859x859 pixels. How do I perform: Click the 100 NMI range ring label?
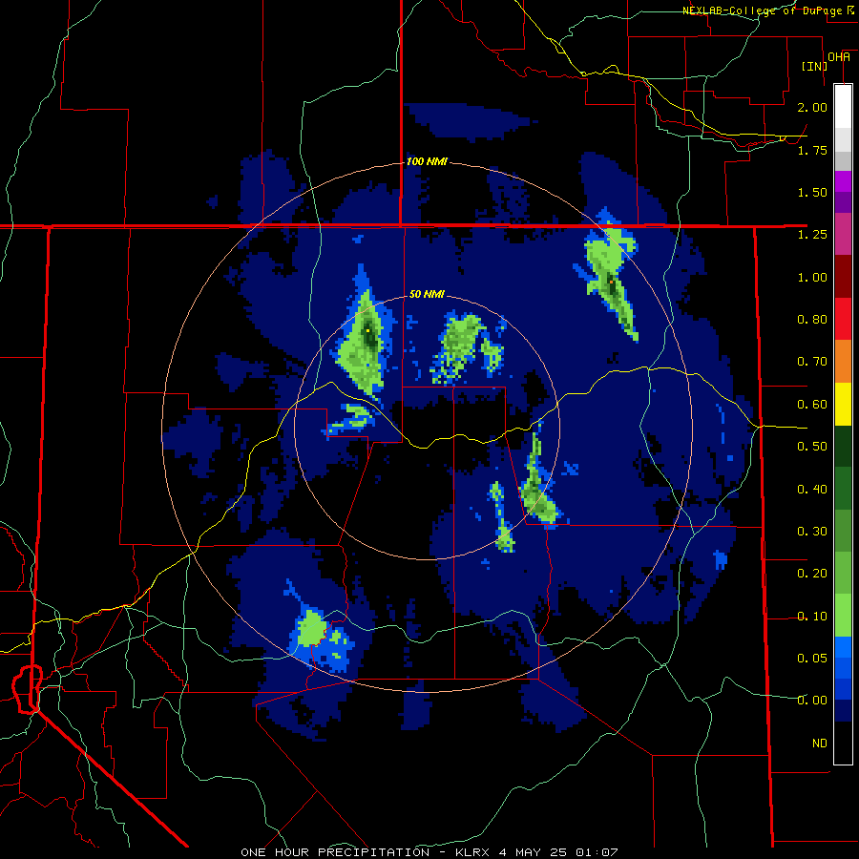click(427, 161)
